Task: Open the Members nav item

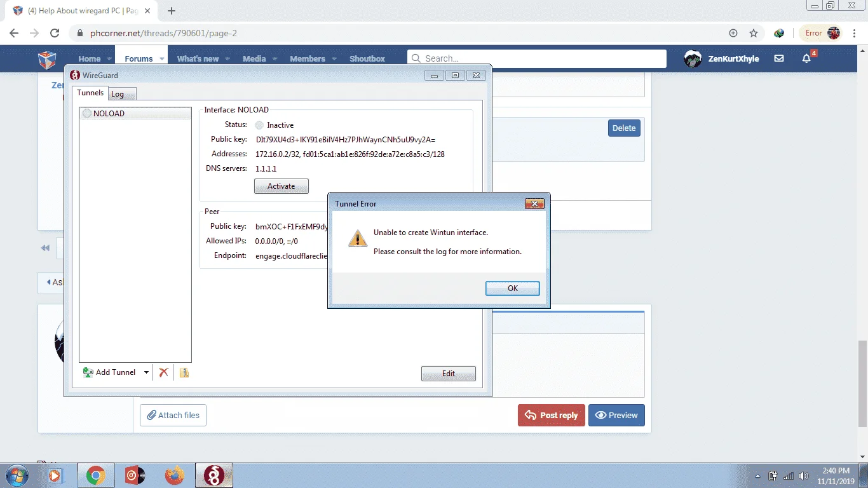Action: 308,58
